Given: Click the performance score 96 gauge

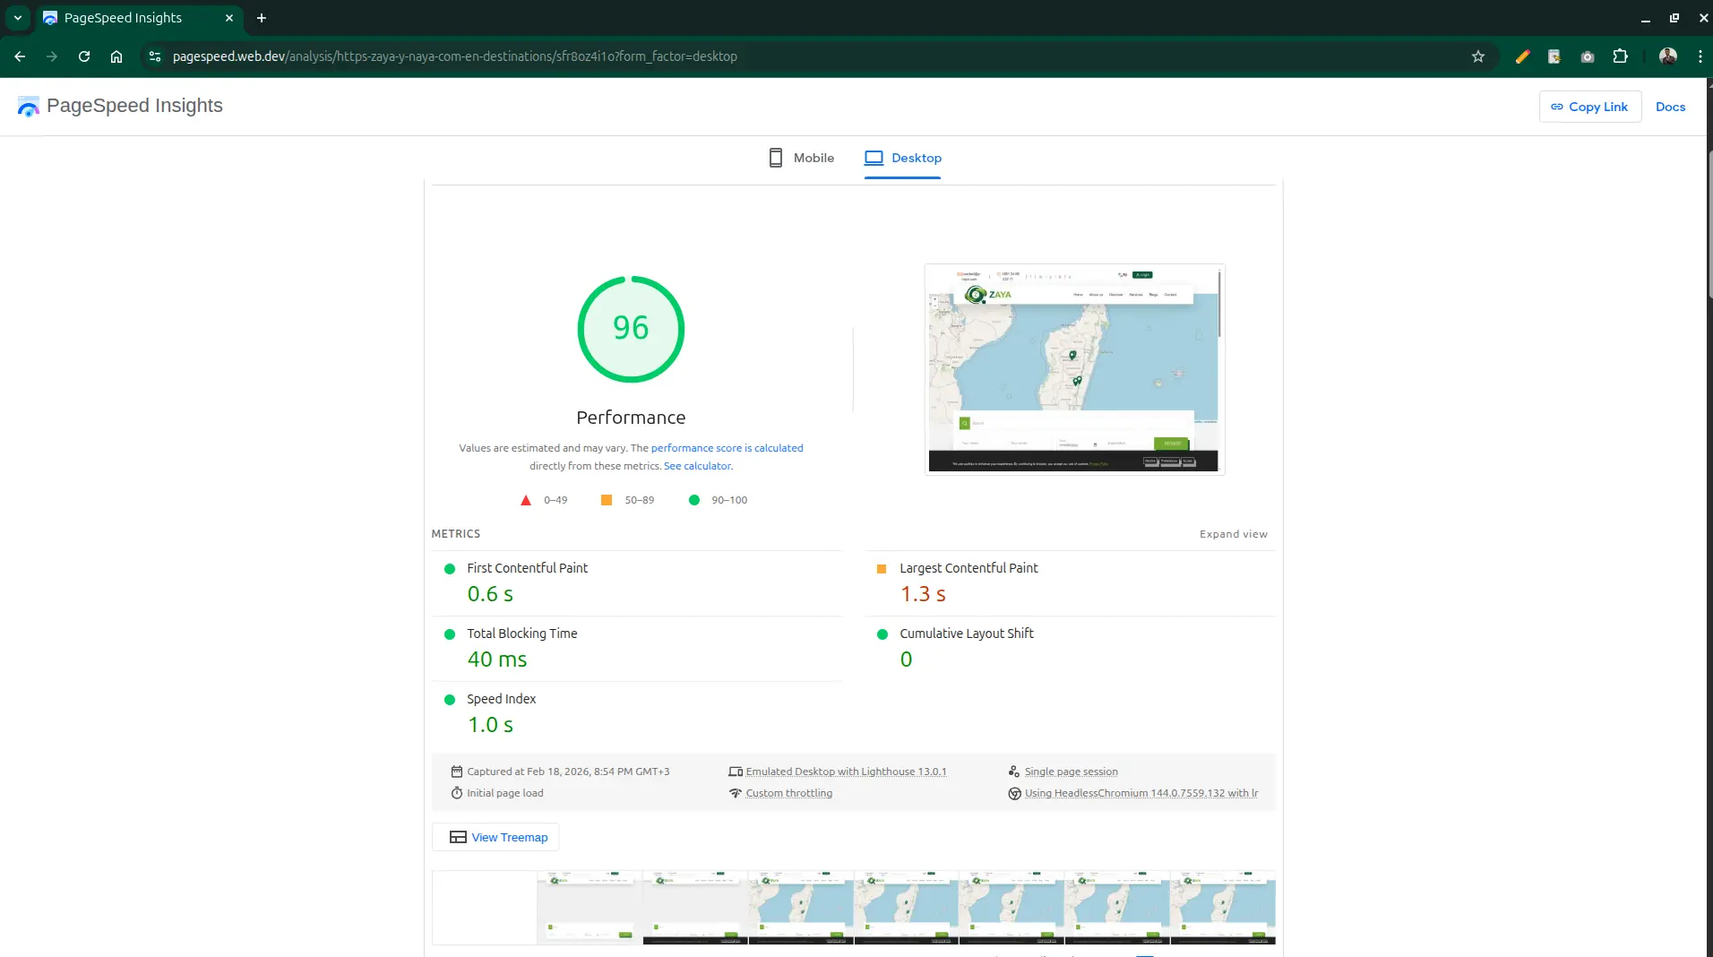Looking at the screenshot, I should click(631, 329).
